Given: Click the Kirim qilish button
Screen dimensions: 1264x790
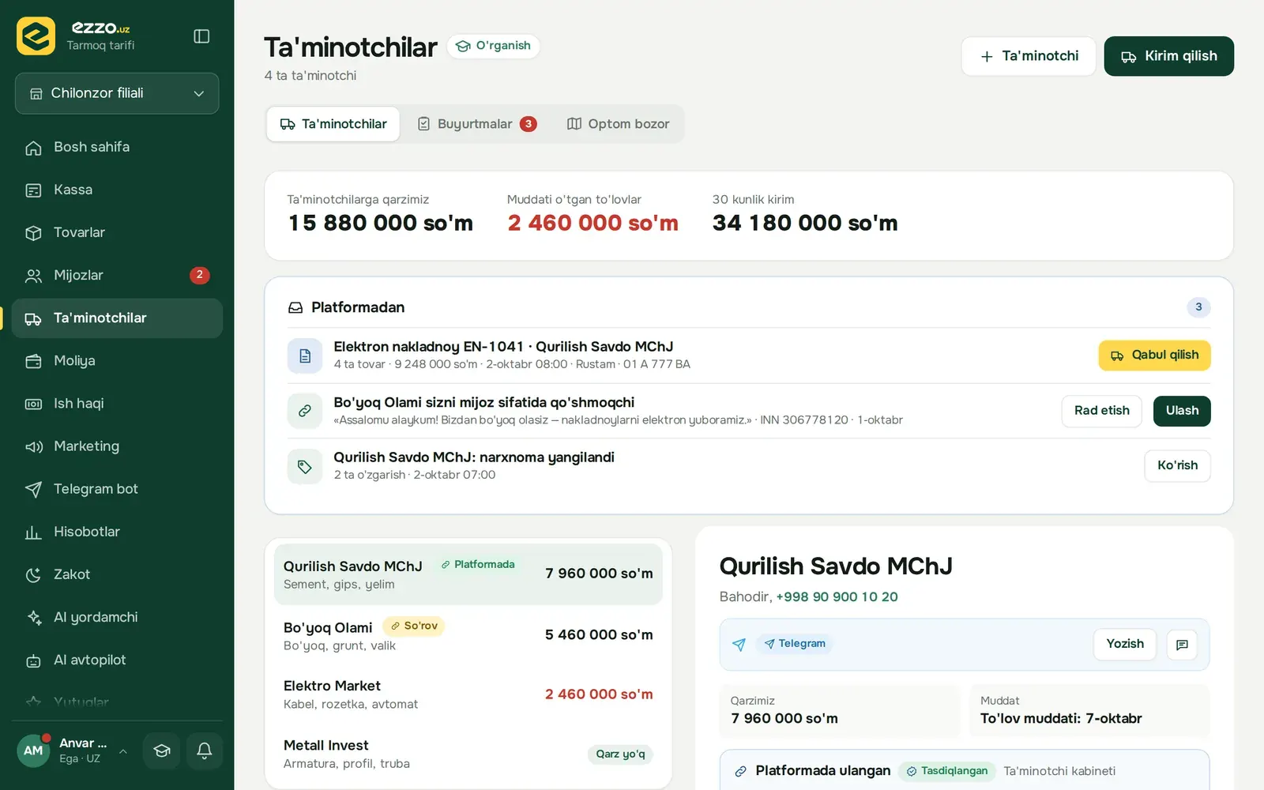Looking at the screenshot, I should coord(1168,56).
